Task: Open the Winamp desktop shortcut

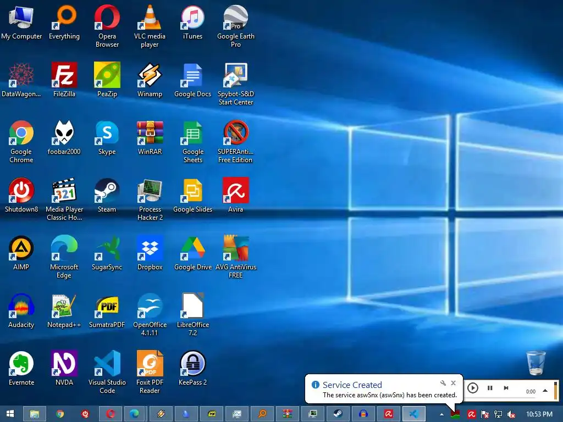Action: pos(150,80)
